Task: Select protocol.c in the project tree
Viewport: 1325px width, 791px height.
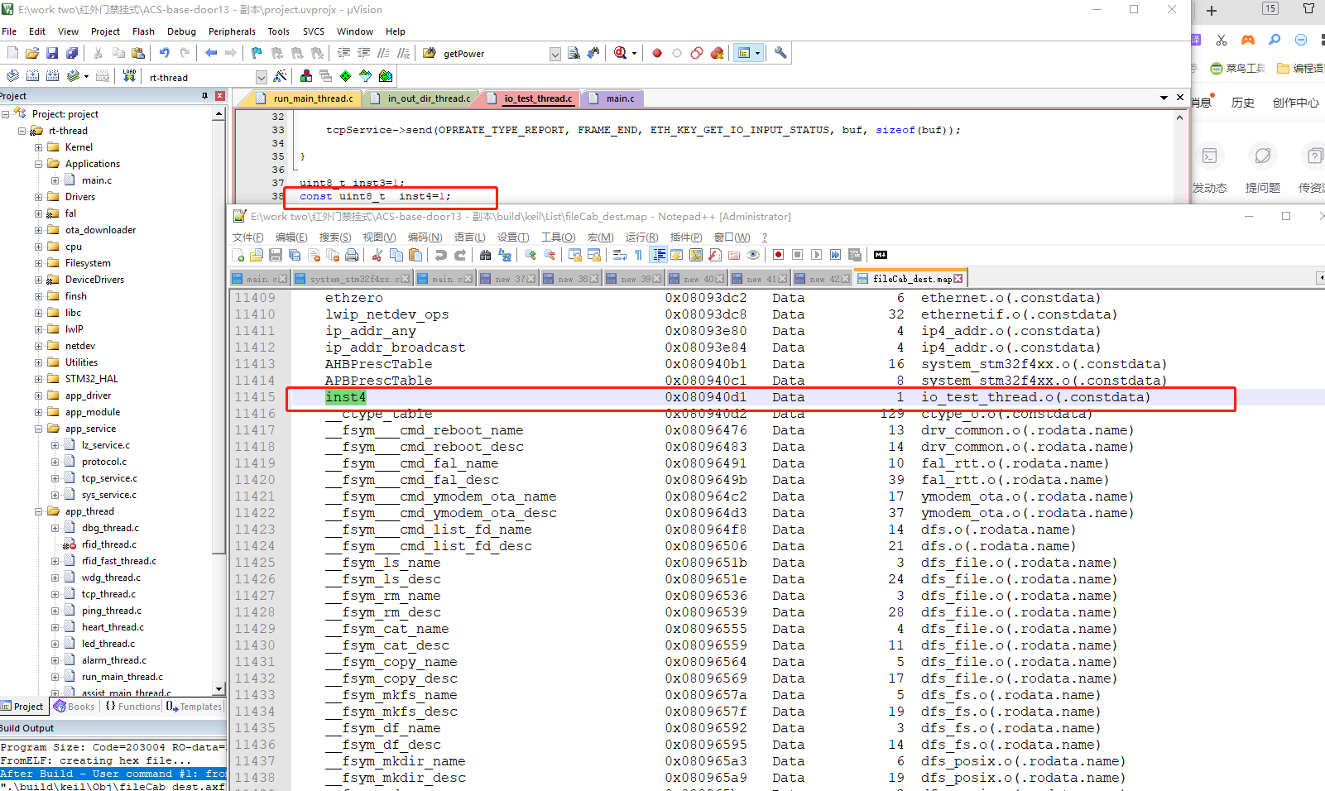Action: click(104, 462)
